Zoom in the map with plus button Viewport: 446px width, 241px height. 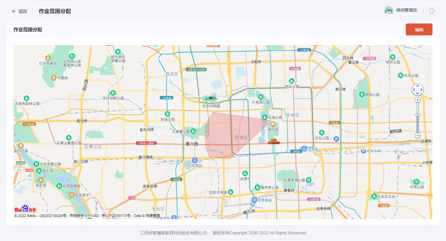tap(418, 100)
